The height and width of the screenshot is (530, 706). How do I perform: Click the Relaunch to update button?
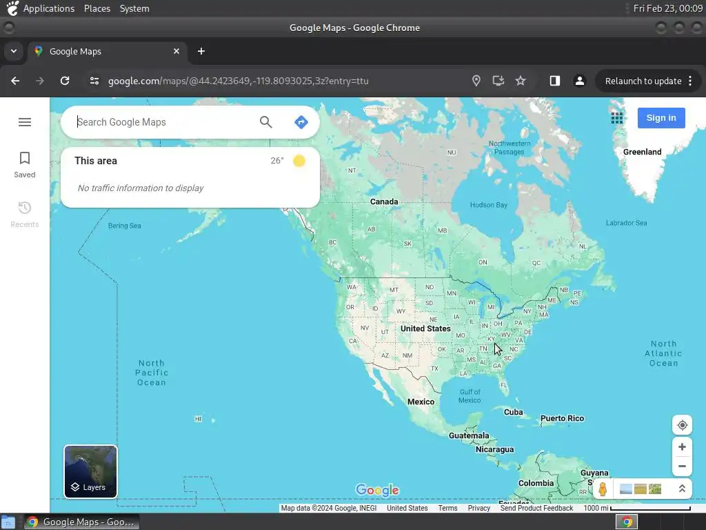(x=643, y=81)
